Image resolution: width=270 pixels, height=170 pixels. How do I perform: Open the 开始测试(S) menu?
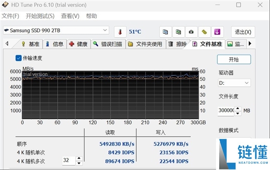point(40,16)
